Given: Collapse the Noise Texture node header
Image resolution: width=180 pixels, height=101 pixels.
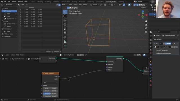Looking at the screenshot, I should 44,74.
